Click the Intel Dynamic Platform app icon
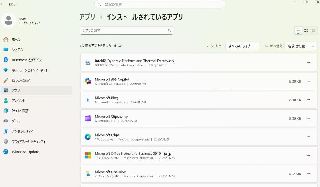Viewport: 320px width, 187px height. 88,63
